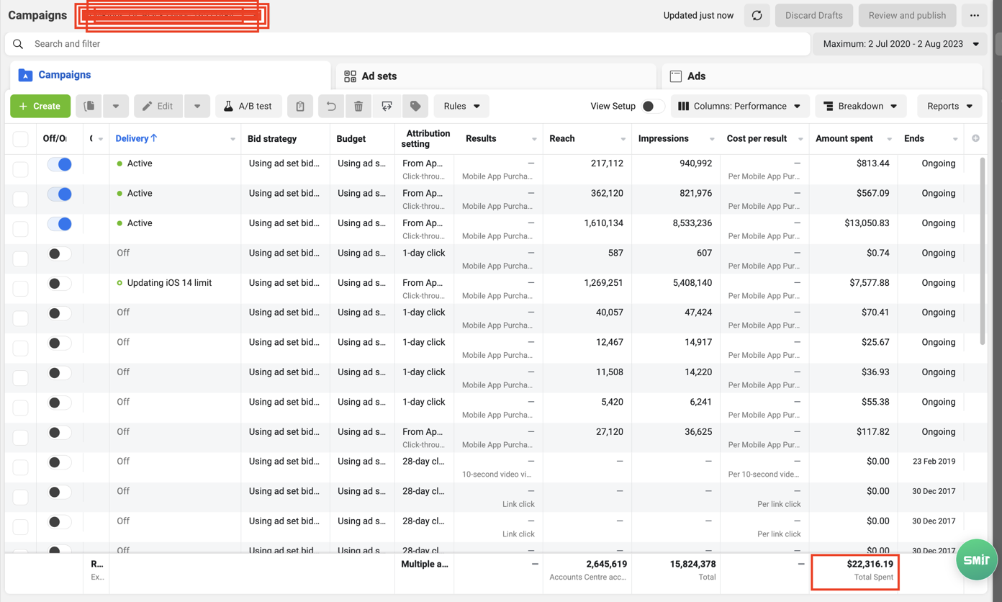1002x602 pixels.
Task: Click the Discard Drafts button
Action: (813, 15)
